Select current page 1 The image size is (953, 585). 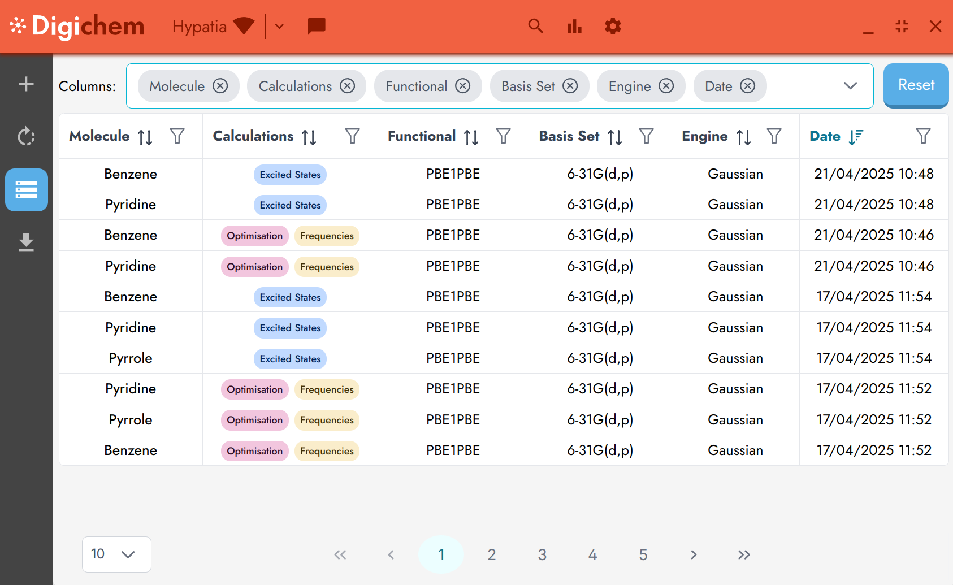click(441, 554)
